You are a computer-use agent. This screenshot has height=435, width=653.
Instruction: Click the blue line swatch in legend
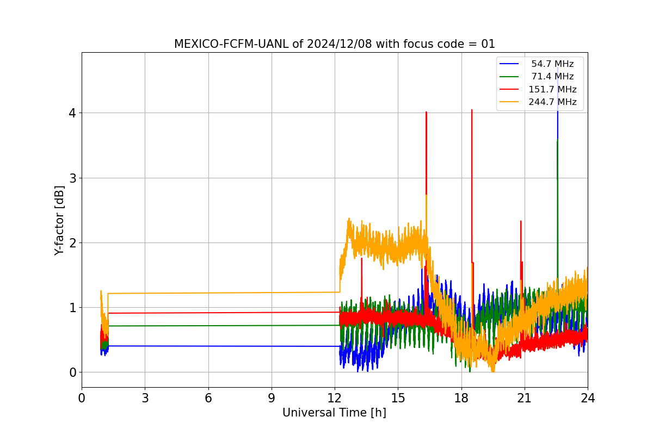coord(509,64)
